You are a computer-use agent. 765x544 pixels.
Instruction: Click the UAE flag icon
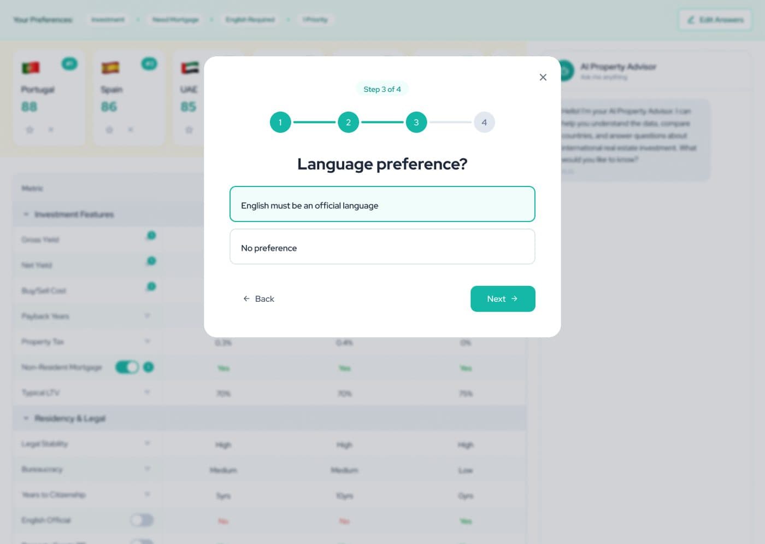point(190,67)
